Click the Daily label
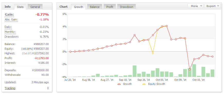Viewport: 224px width, 94px height. (8, 27)
